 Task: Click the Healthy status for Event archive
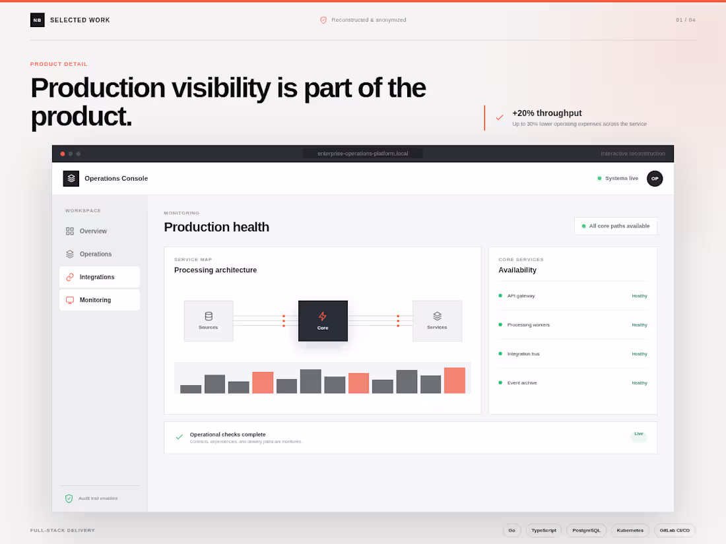[640, 383]
